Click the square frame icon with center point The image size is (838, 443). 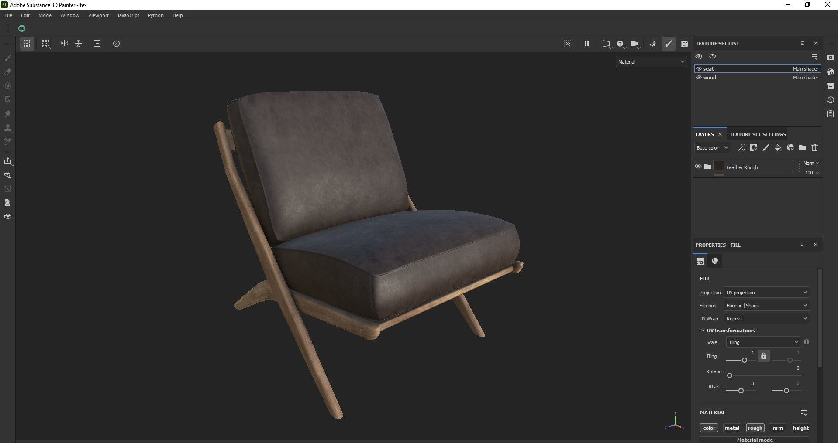(x=97, y=44)
